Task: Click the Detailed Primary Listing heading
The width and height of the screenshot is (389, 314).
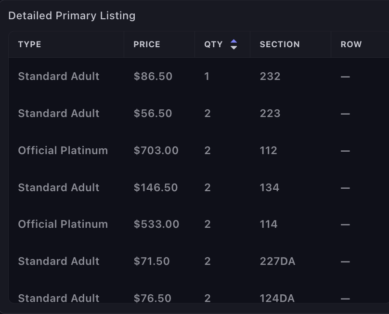Action: pyautogui.click(x=72, y=16)
